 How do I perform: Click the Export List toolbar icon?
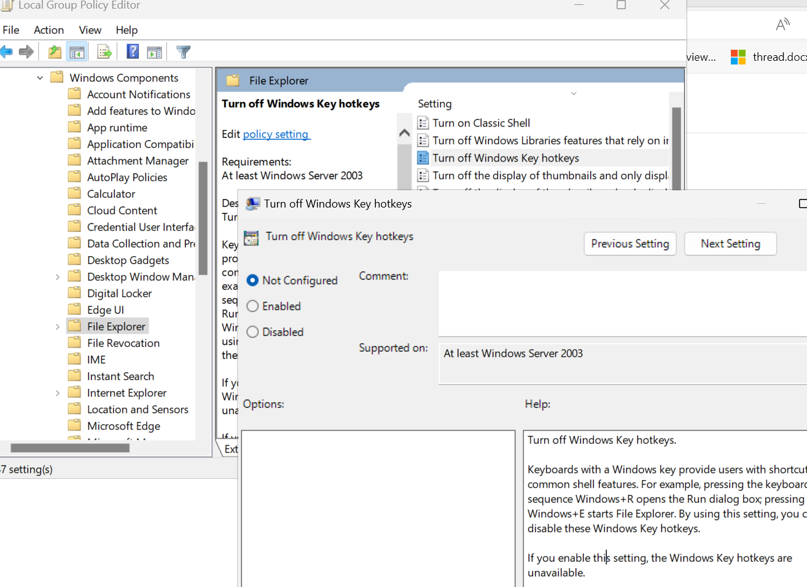(x=104, y=52)
